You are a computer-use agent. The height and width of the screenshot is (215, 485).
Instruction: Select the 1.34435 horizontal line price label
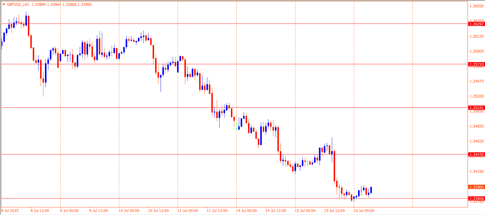(476, 154)
